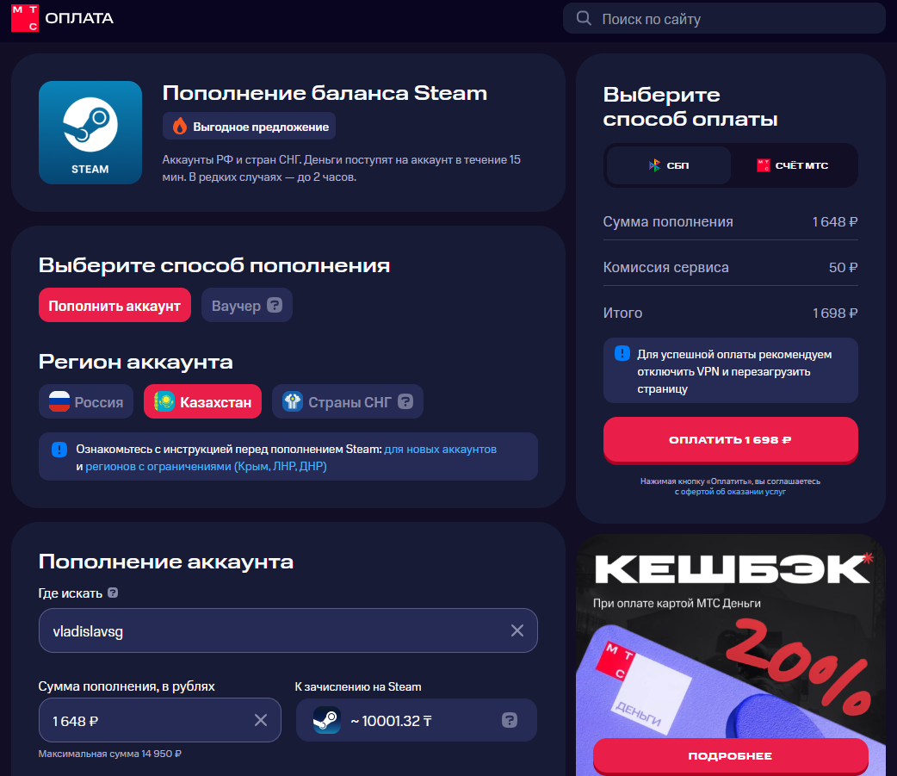897x776 pixels.
Task: Click the ОПЛАТА header text
Action: pyautogui.click(x=79, y=18)
